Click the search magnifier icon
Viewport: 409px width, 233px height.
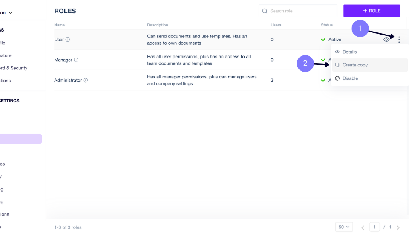[265, 11]
